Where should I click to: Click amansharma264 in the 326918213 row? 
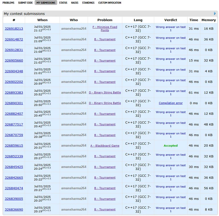click(74, 29)
